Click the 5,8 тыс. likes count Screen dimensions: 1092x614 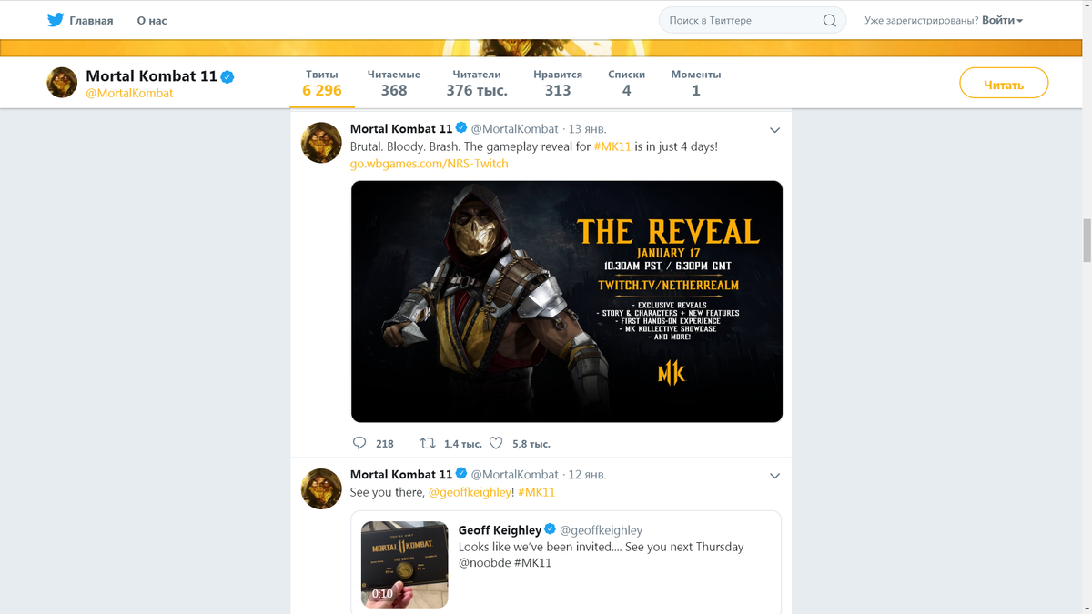531,444
